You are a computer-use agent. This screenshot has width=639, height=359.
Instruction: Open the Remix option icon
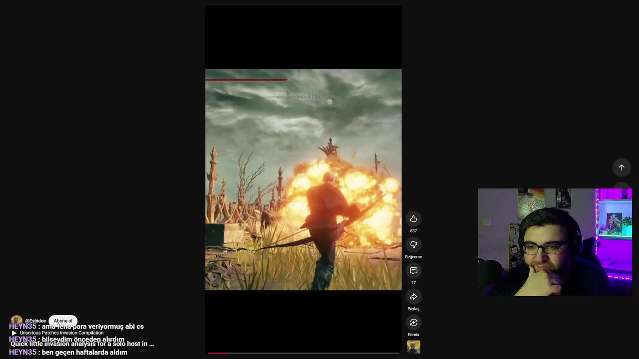[413, 323]
